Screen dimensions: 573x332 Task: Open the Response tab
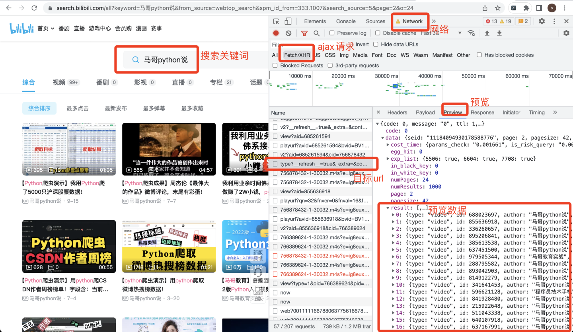(482, 113)
